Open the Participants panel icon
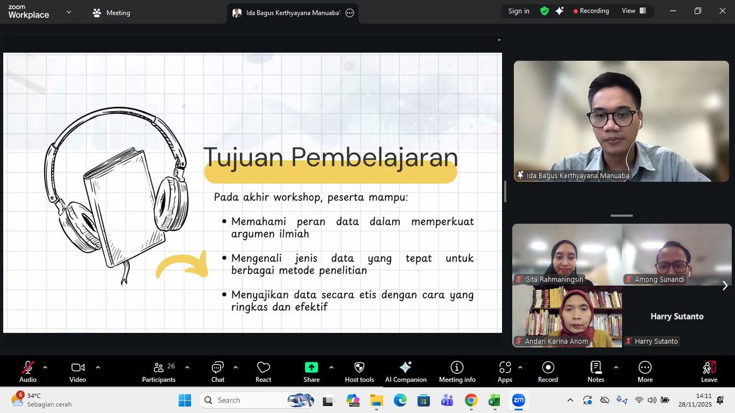The width and height of the screenshot is (735, 413). pyautogui.click(x=159, y=368)
